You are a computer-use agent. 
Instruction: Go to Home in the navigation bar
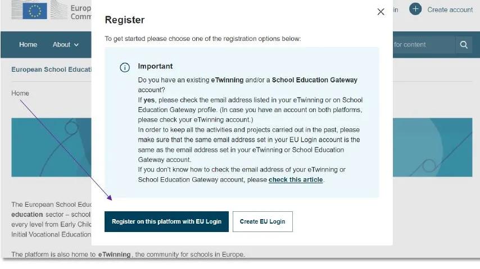28,45
